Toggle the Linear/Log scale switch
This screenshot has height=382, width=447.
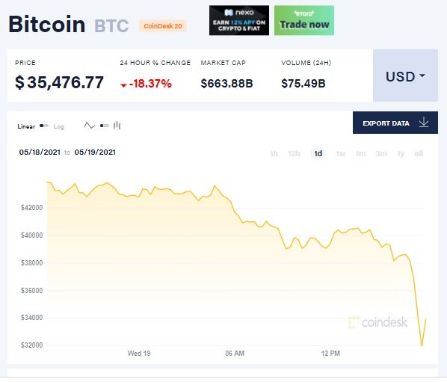click(x=44, y=126)
